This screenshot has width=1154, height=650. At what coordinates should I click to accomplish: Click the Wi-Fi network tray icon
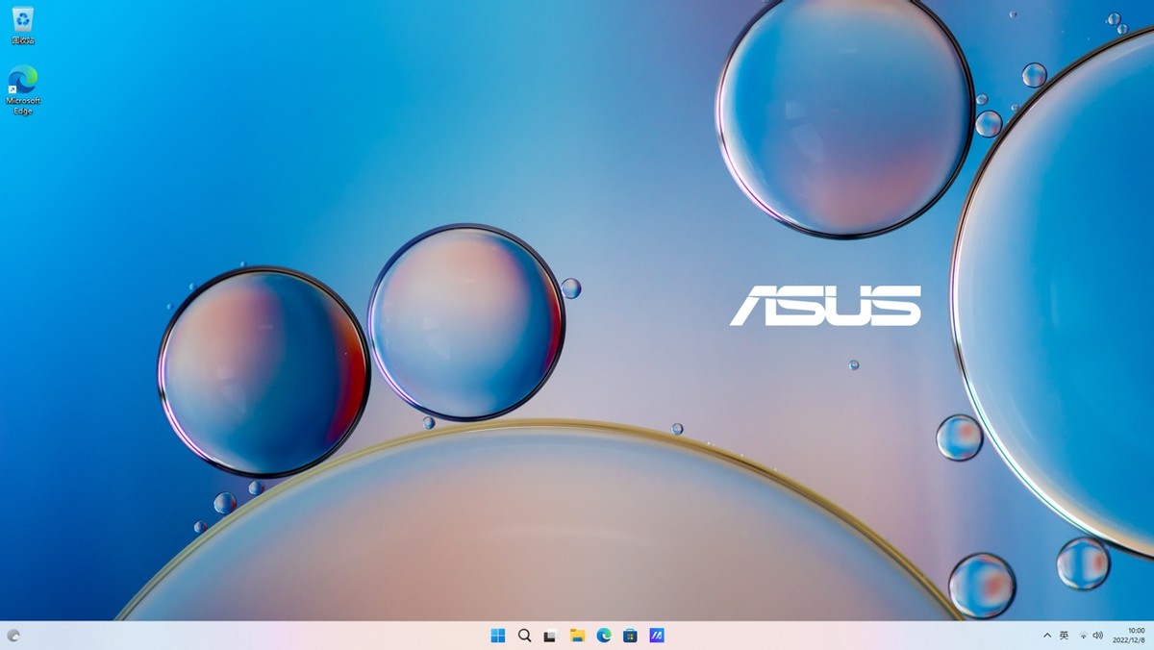click(1083, 636)
